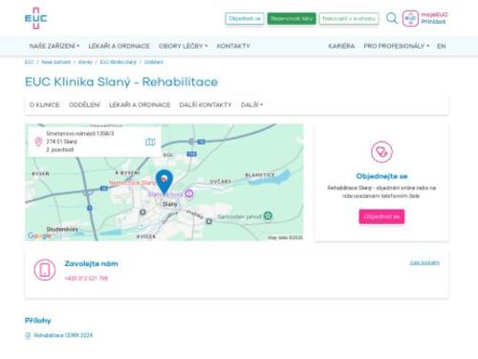The image size is (478, 359).
Task: Expand the Naše zařízení menu
Action: [54, 46]
